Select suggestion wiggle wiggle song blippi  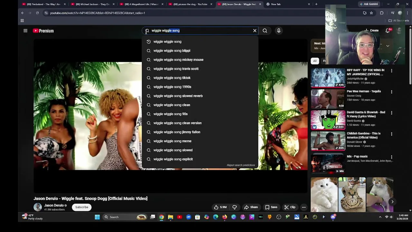200,51
